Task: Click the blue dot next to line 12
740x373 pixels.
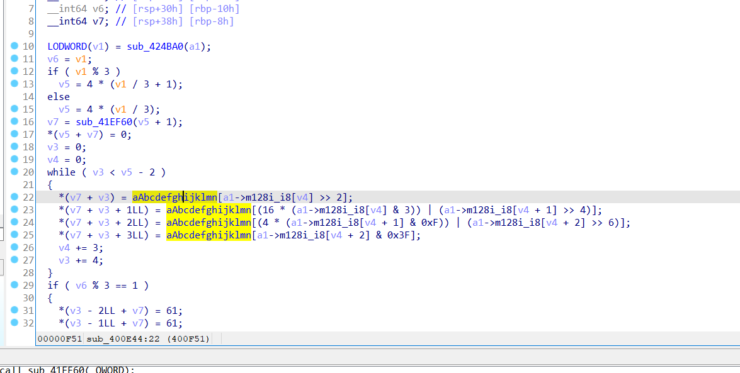Action: pos(14,71)
